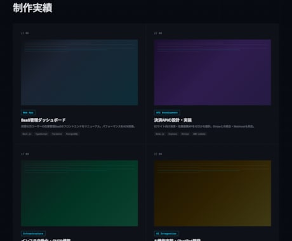
Task: Click the Next.js tag under SaaS dashboard
Action: click(27, 134)
